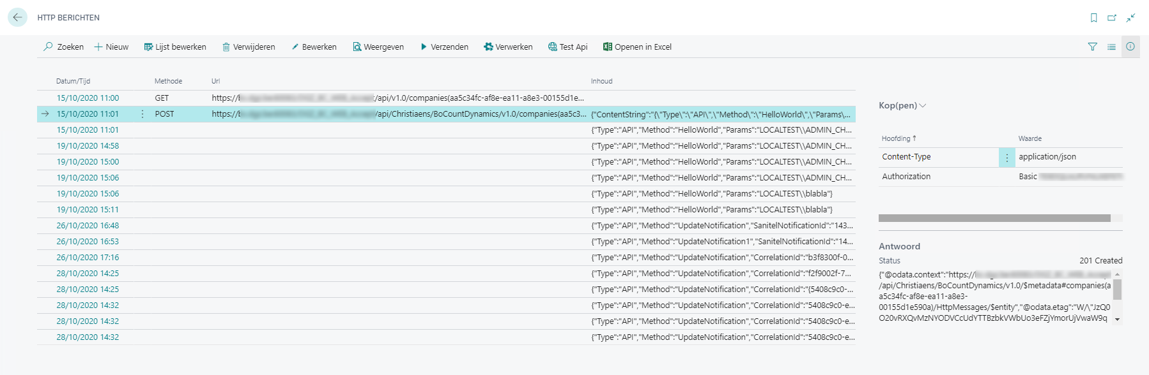Expand the Kop(pen) section chevron
Screen dimensions: 1149x375
[x=922, y=106]
